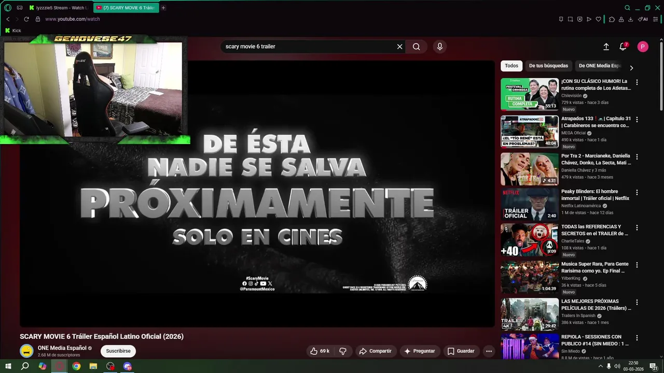
Task: Open TODAS las REFERENCIAS Y SECRETOS video title
Action: click(x=596, y=230)
